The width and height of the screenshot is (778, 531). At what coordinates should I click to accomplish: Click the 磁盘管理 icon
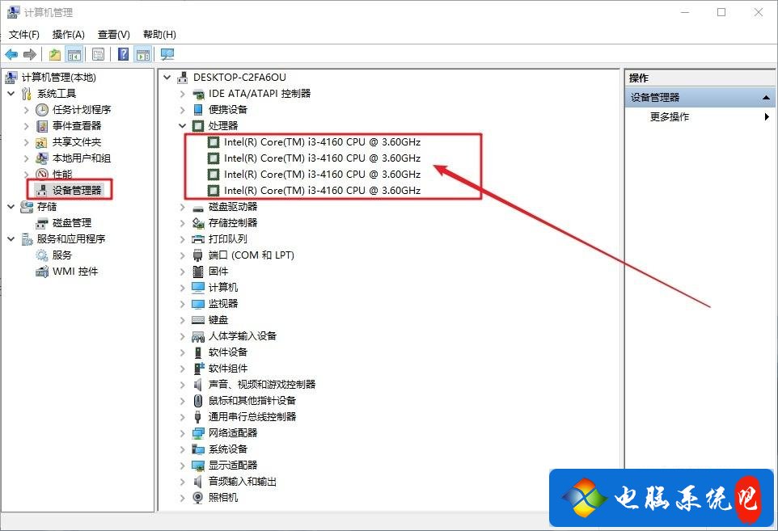click(42, 223)
